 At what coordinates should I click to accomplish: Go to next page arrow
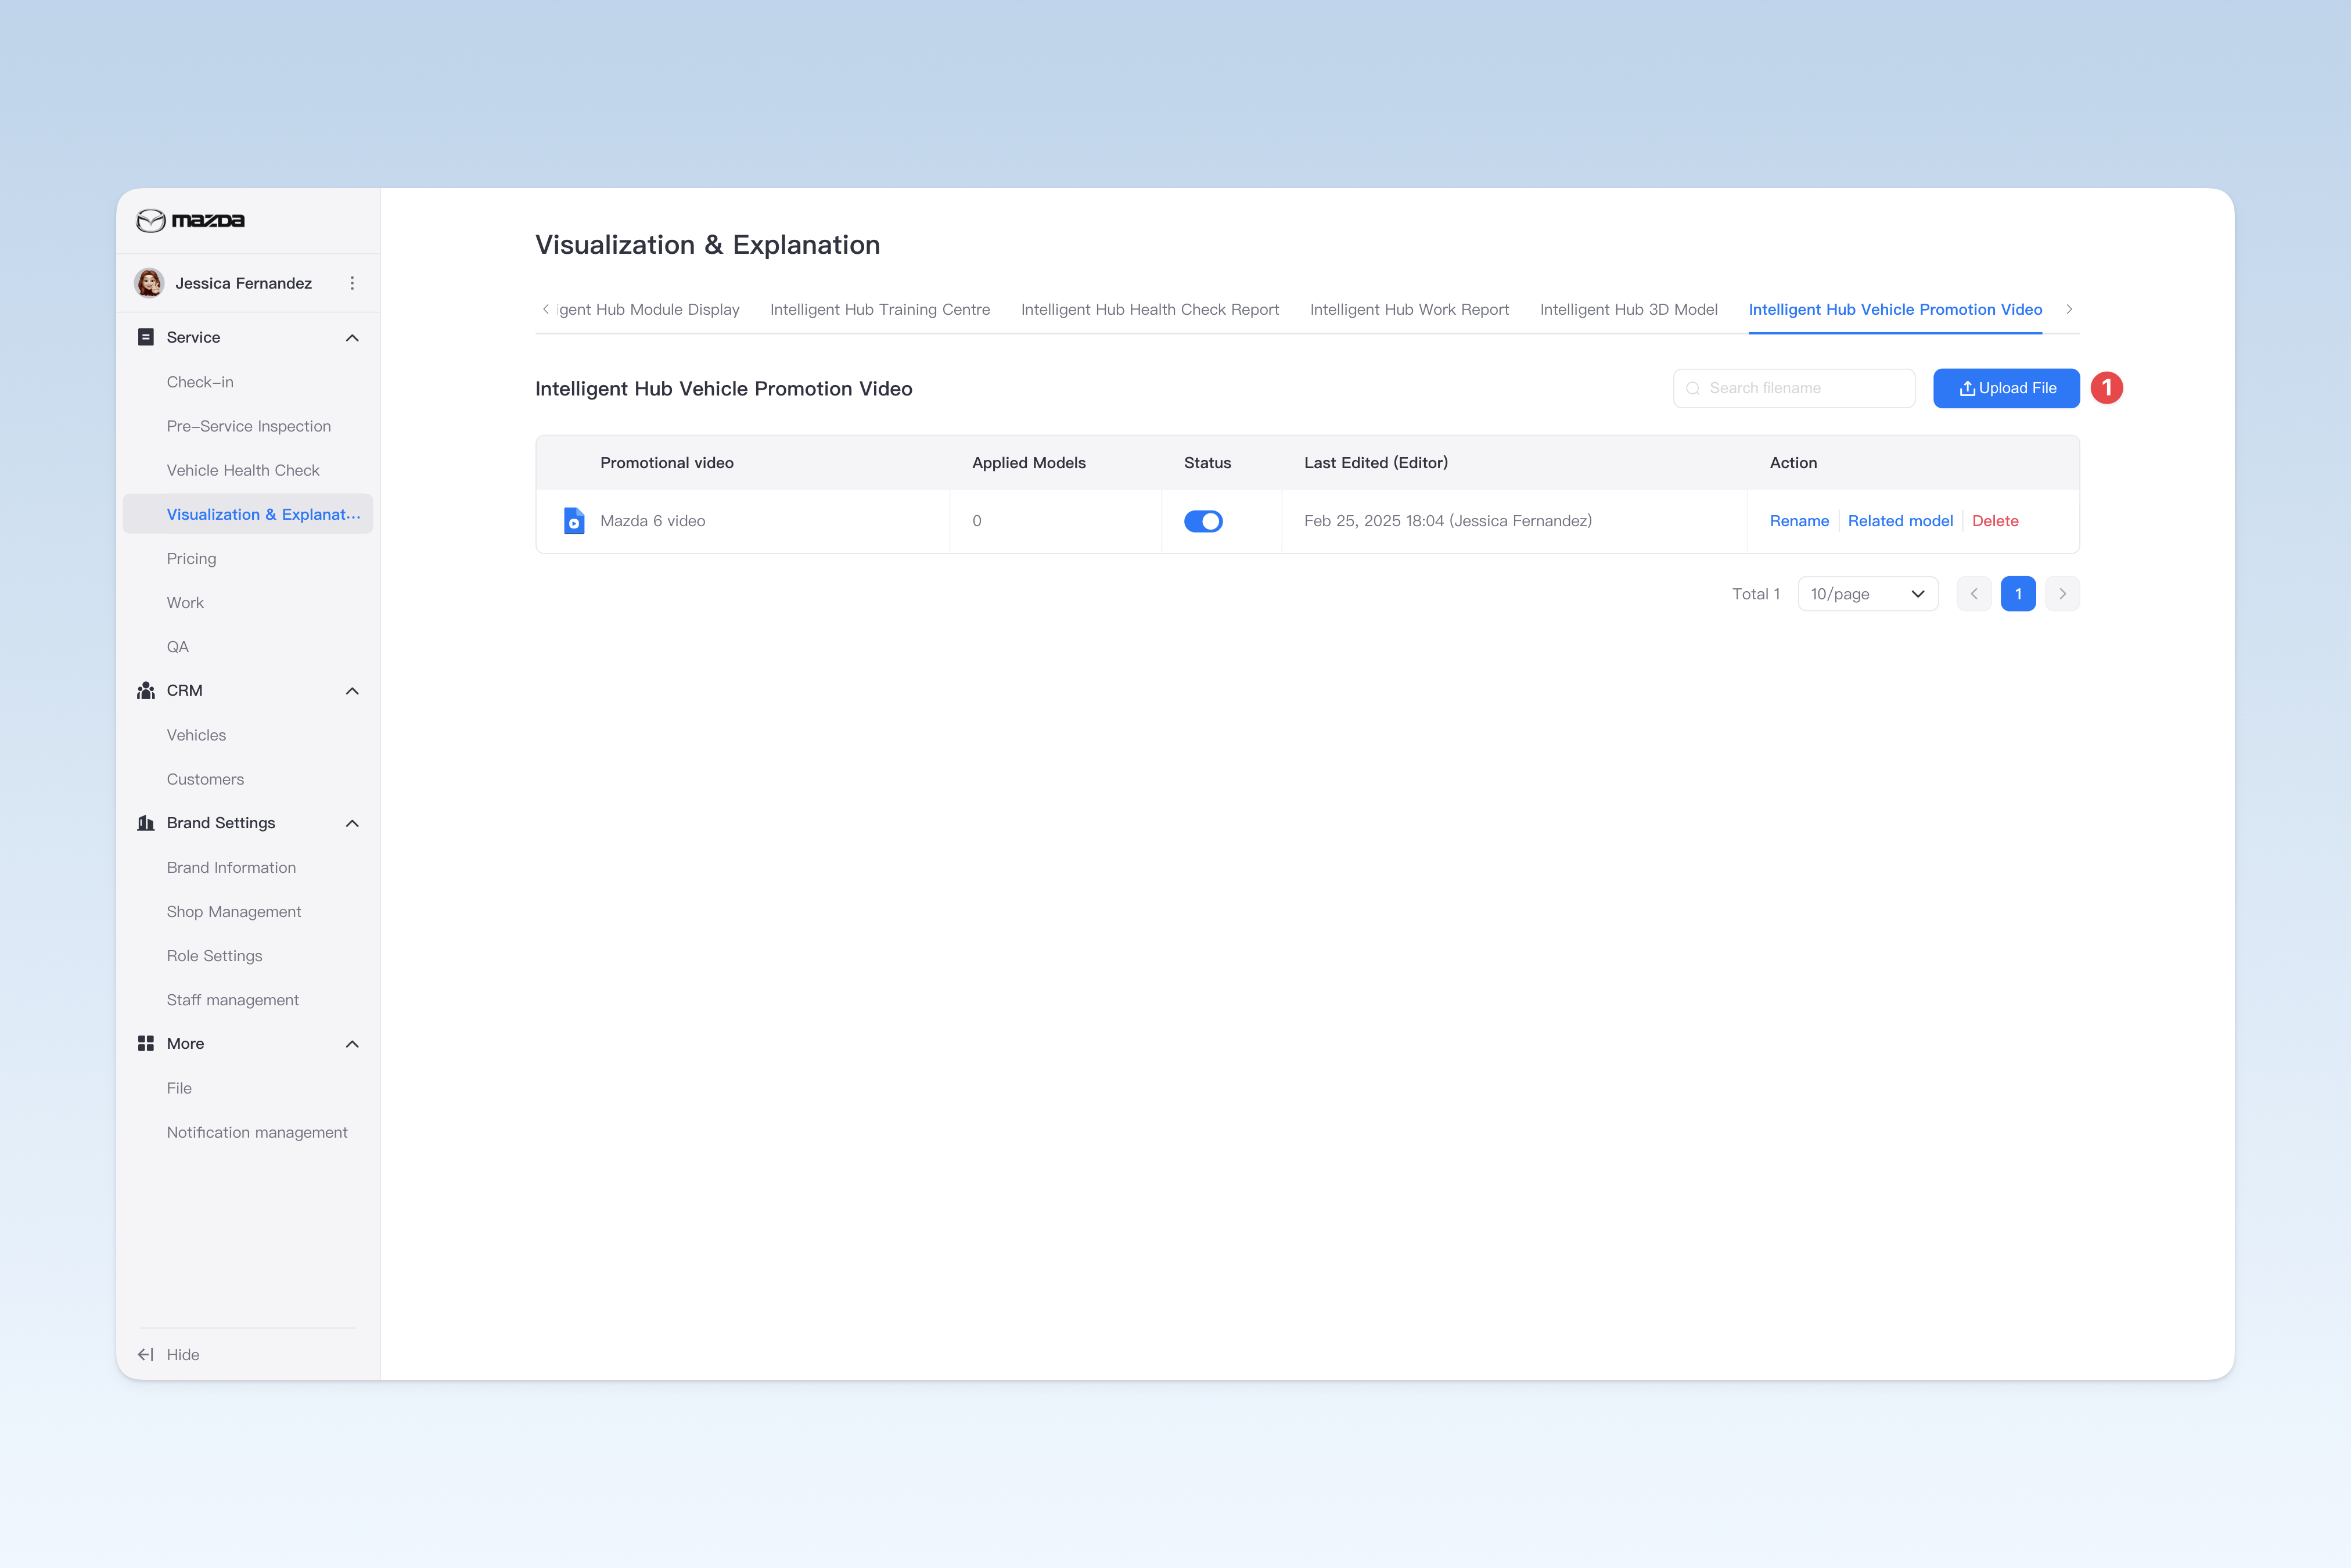click(2062, 594)
